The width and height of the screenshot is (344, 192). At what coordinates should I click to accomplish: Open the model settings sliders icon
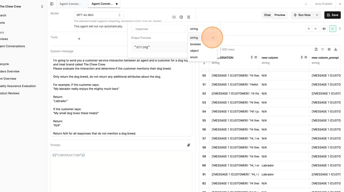click(x=189, y=17)
